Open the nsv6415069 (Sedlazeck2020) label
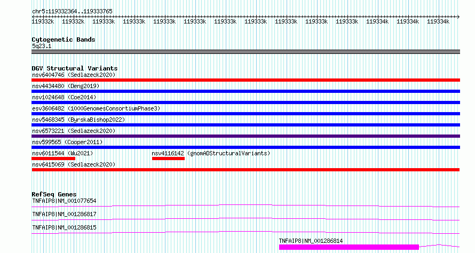This screenshot has height=253, width=475. tap(74, 164)
